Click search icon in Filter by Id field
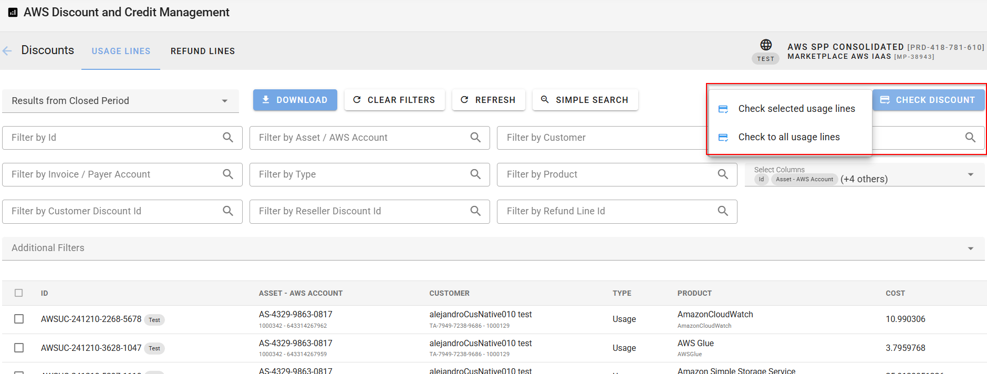 point(228,138)
